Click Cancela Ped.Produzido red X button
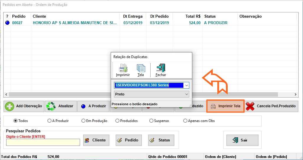 [271, 106]
